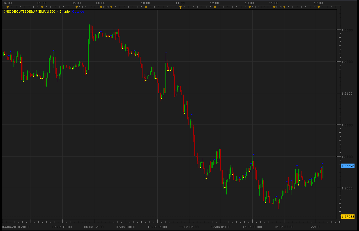Click the '11.08 06:00' time axis label
The height and width of the screenshot is (231, 359).
click(x=189, y=227)
